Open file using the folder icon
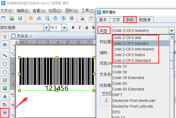Screen dimensions: 176x118 coord(12,18)
